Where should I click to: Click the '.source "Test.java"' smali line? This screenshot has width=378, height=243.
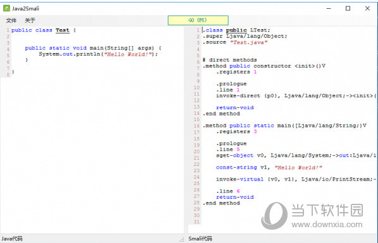tap(235, 42)
